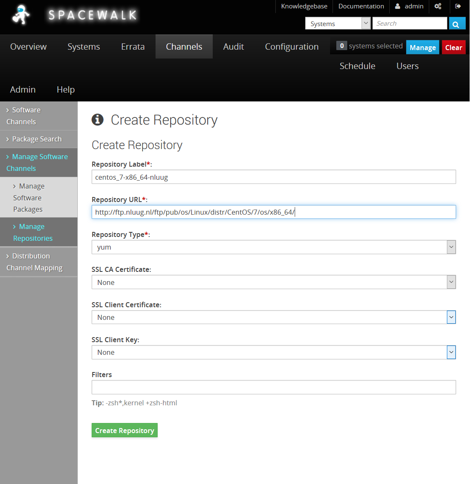470x484 pixels.
Task: Click the Repository Label input field
Action: click(273, 177)
